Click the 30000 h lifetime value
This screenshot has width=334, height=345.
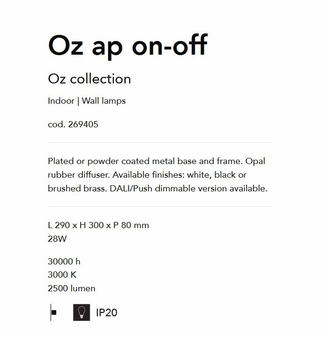point(64,262)
